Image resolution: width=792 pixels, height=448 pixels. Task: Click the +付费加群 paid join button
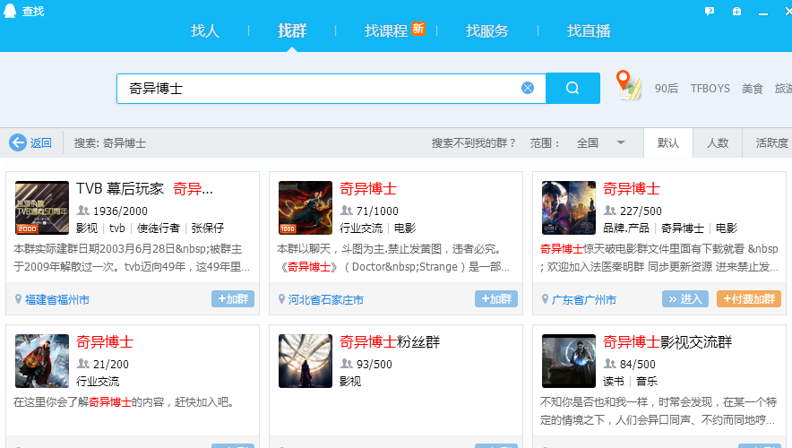point(749,299)
